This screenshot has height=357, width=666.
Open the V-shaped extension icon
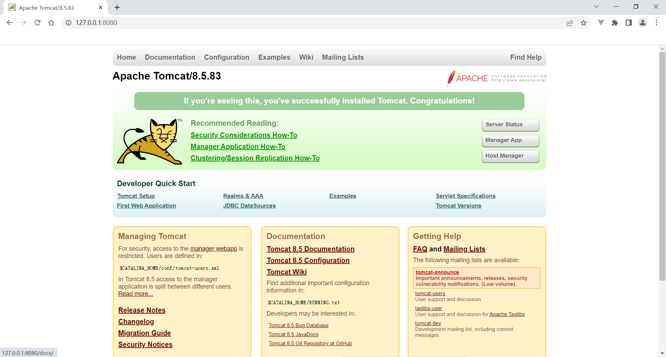(x=601, y=23)
